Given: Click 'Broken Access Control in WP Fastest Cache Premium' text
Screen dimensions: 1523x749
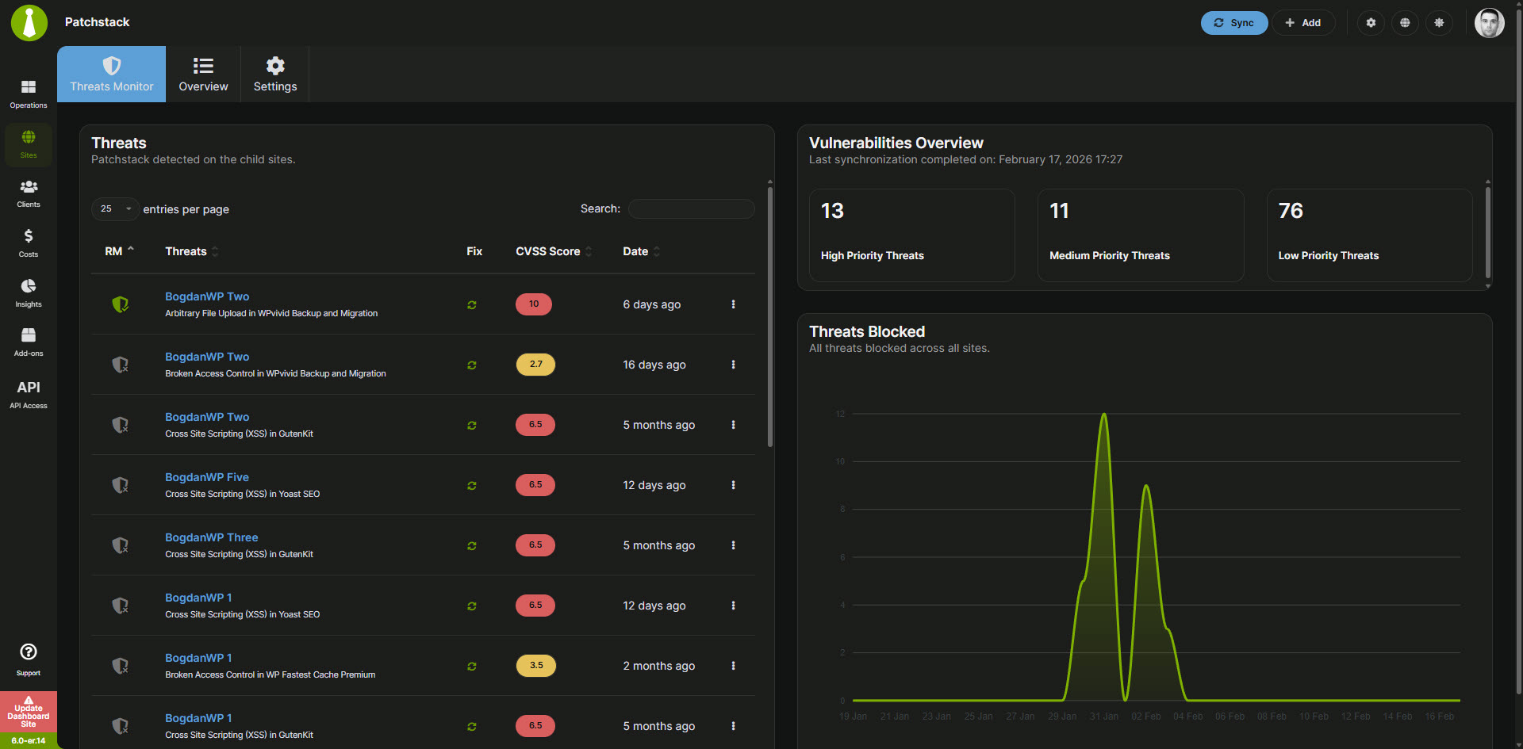Looking at the screenshot, I should coord(270,675).
